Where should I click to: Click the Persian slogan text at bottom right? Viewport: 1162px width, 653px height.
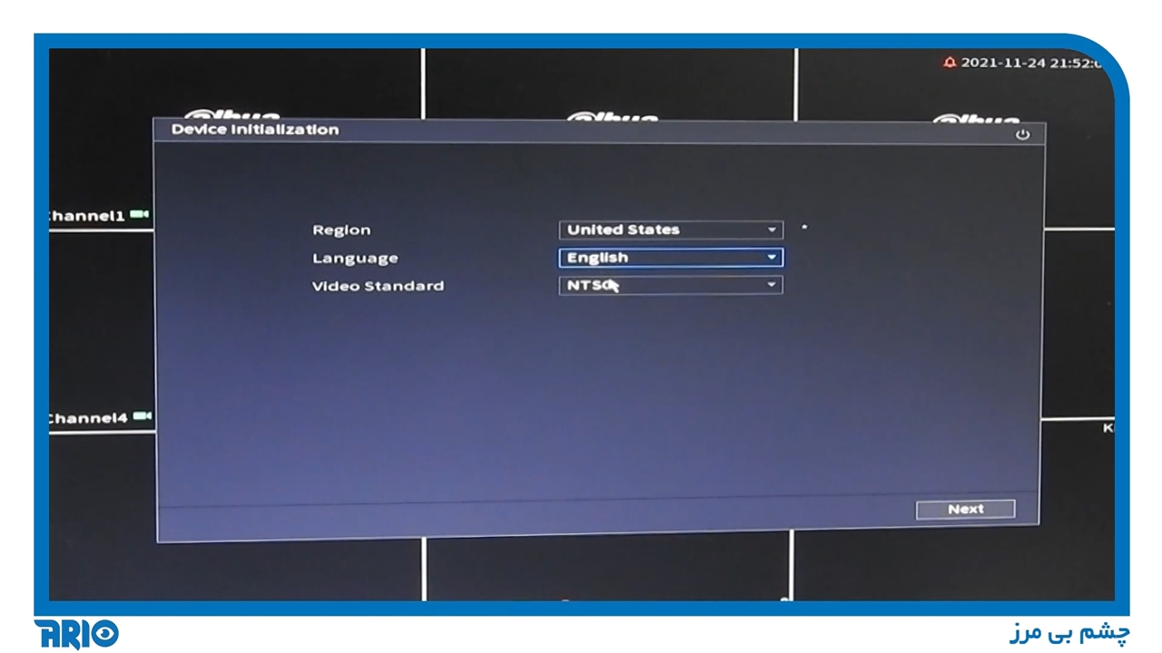(1069, 632)
